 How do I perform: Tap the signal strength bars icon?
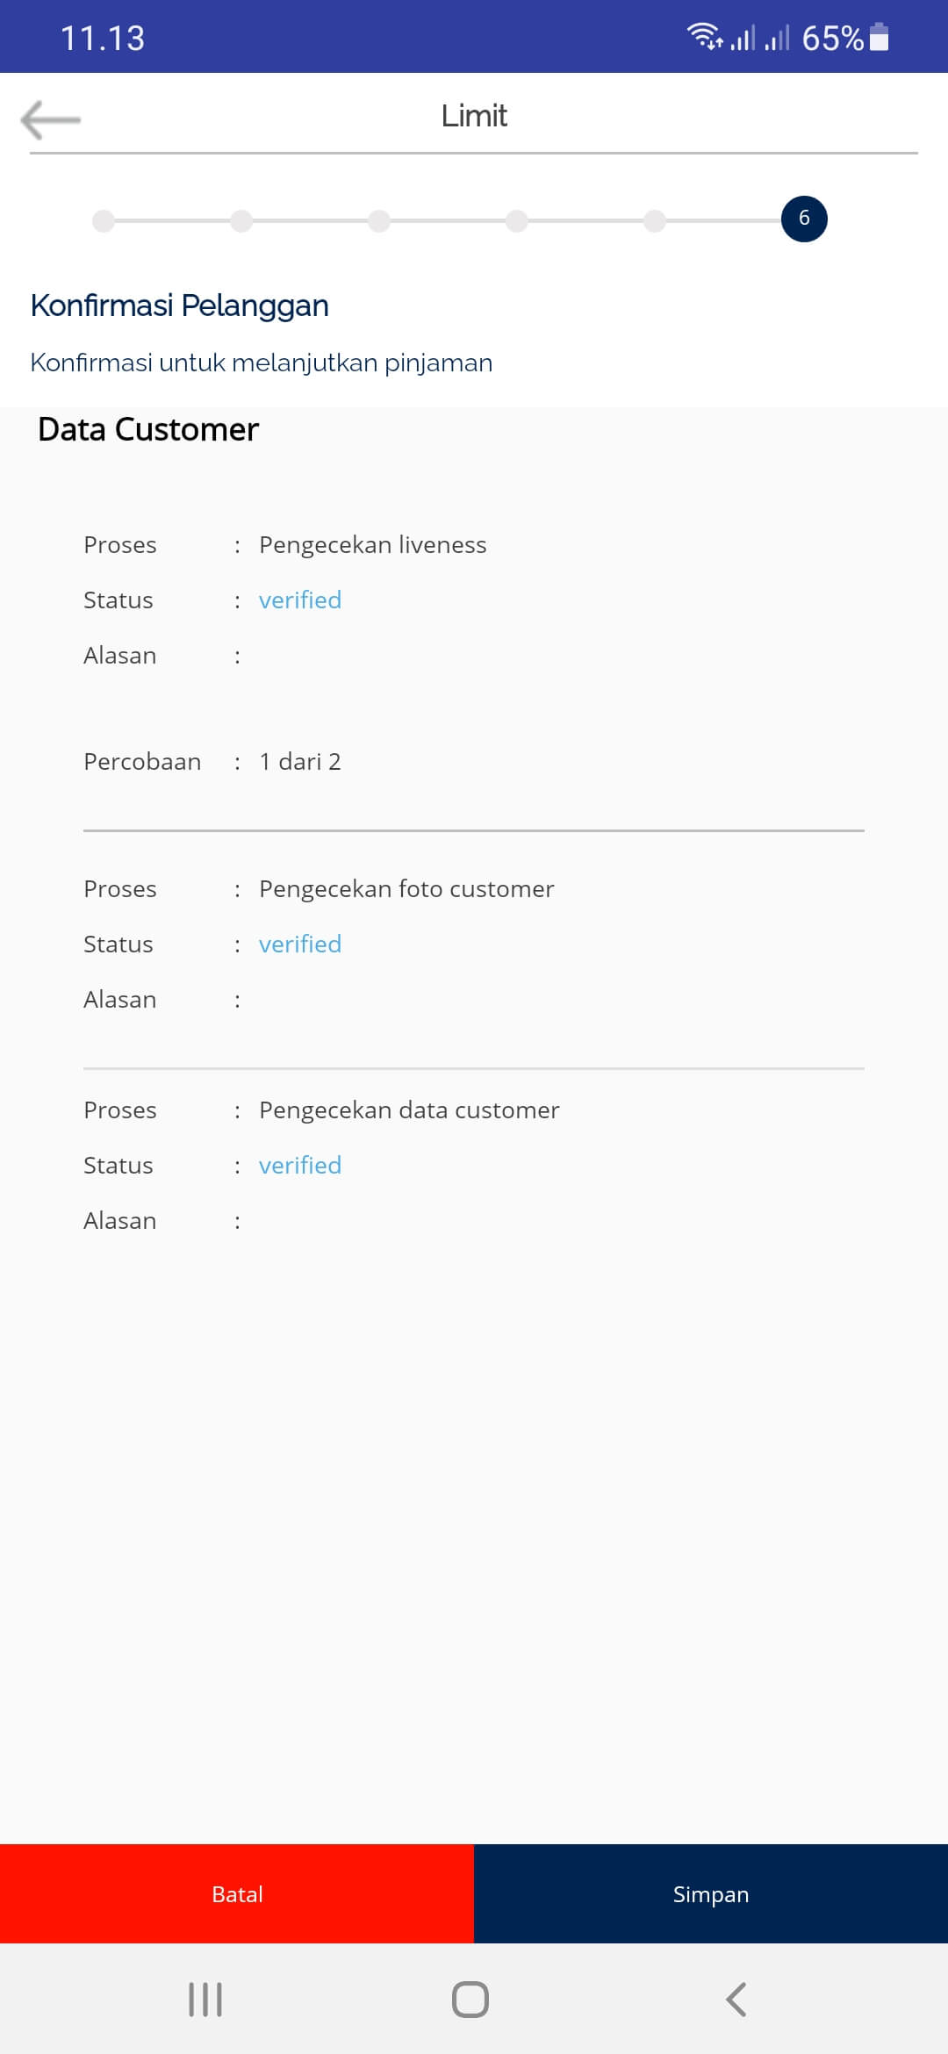pyautogui.click(x=743, y=38)
